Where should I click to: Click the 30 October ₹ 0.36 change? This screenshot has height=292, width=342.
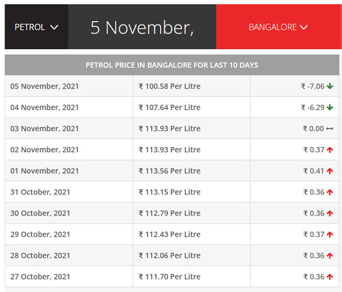pyautogui.click(x=314, y=213)
